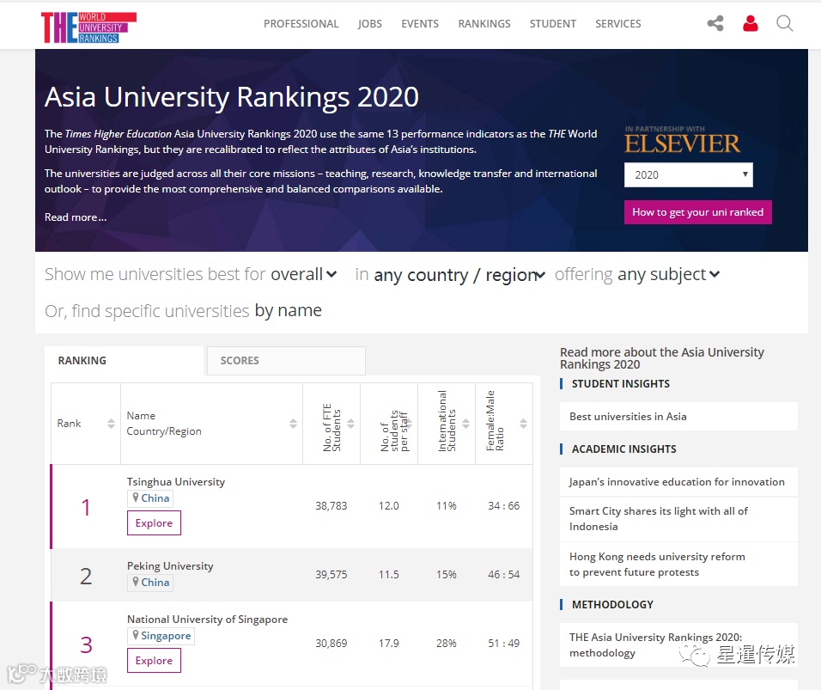This screenshot has width=821, height=690.
Task: Sort by Female:Male Ratio arrows
Action: (523, 424)
